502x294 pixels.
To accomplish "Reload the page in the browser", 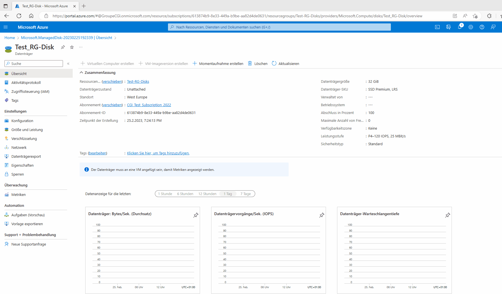I will 19,16.
